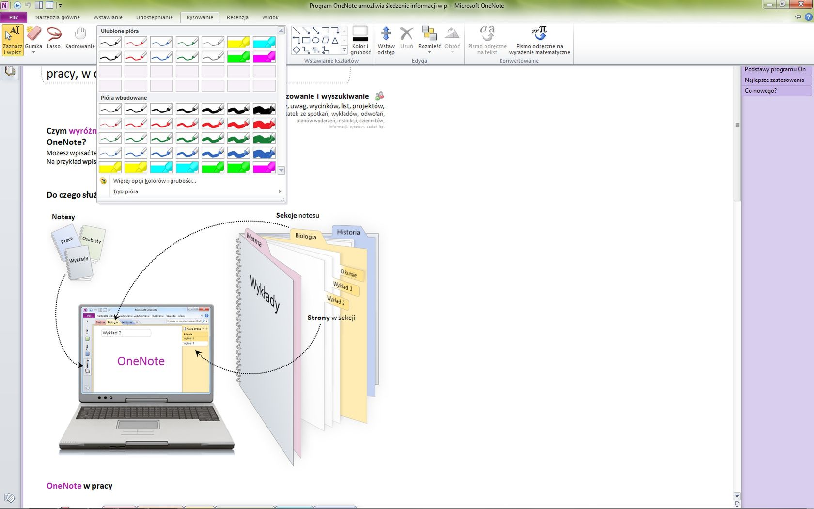The image size is (814, 509).
Task: Switch to Recenzja tab
Action: pyautogui.click(x=237, y=17)
